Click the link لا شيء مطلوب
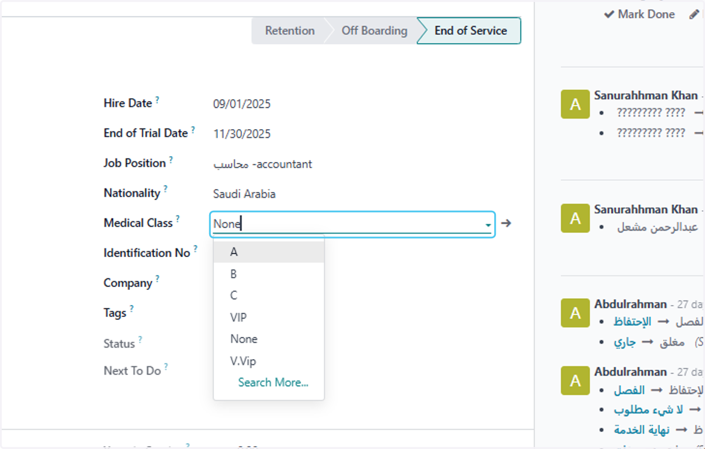 pos(648,410)
